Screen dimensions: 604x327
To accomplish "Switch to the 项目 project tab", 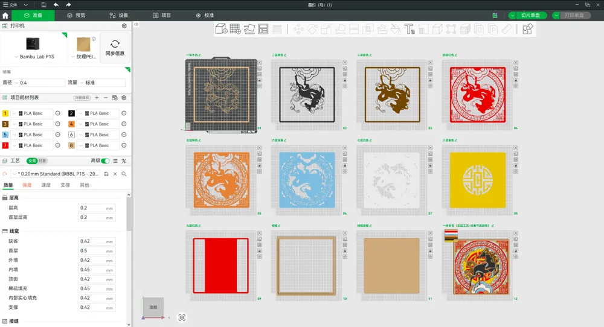I will point(162,16).
